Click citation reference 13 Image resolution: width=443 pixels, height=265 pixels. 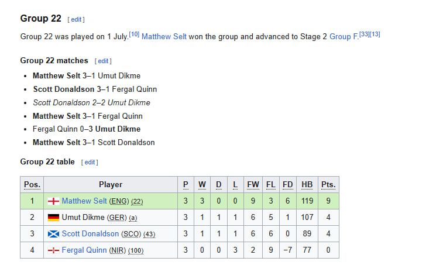375,34
